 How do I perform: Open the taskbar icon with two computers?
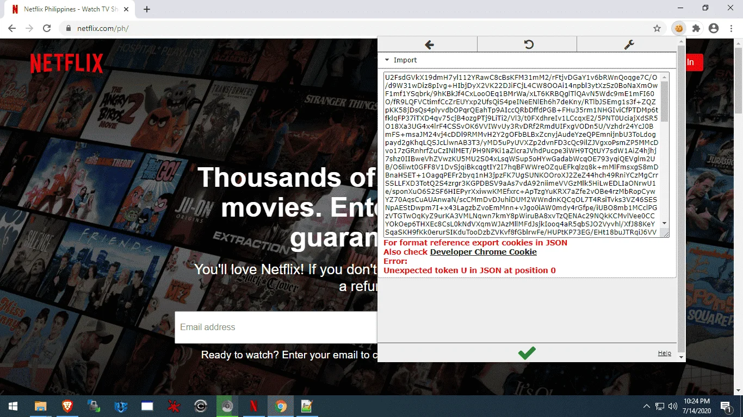click(94, 406)
